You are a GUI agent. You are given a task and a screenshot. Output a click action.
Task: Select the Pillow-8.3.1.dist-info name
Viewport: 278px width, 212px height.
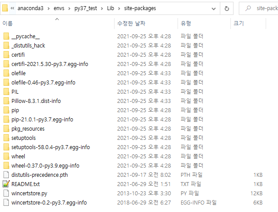[36, 101]
